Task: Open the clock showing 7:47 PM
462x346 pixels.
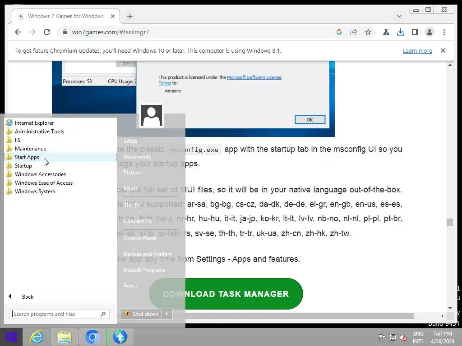Action: point(442,337)
